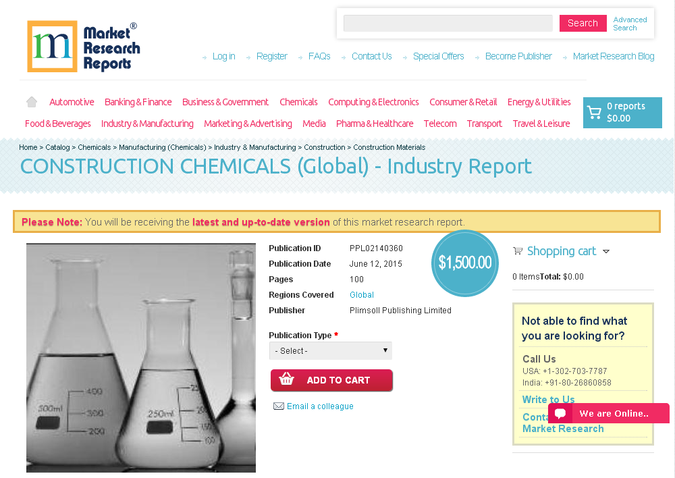This screenshot has width=675, height=478.
Task: Select the Automotive category
Action: pos(72,102)
